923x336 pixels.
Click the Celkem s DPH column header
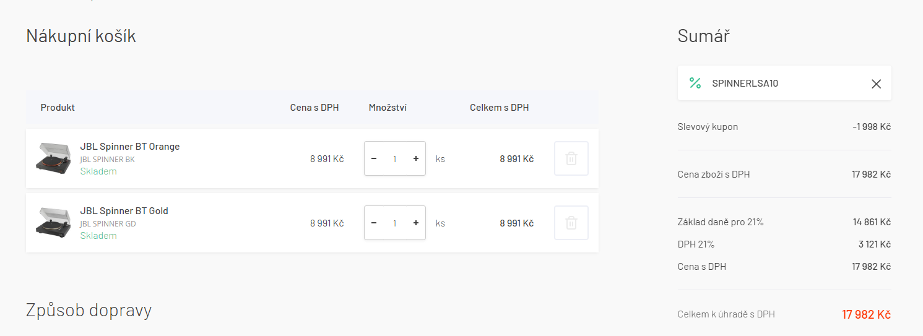(499, 108)
